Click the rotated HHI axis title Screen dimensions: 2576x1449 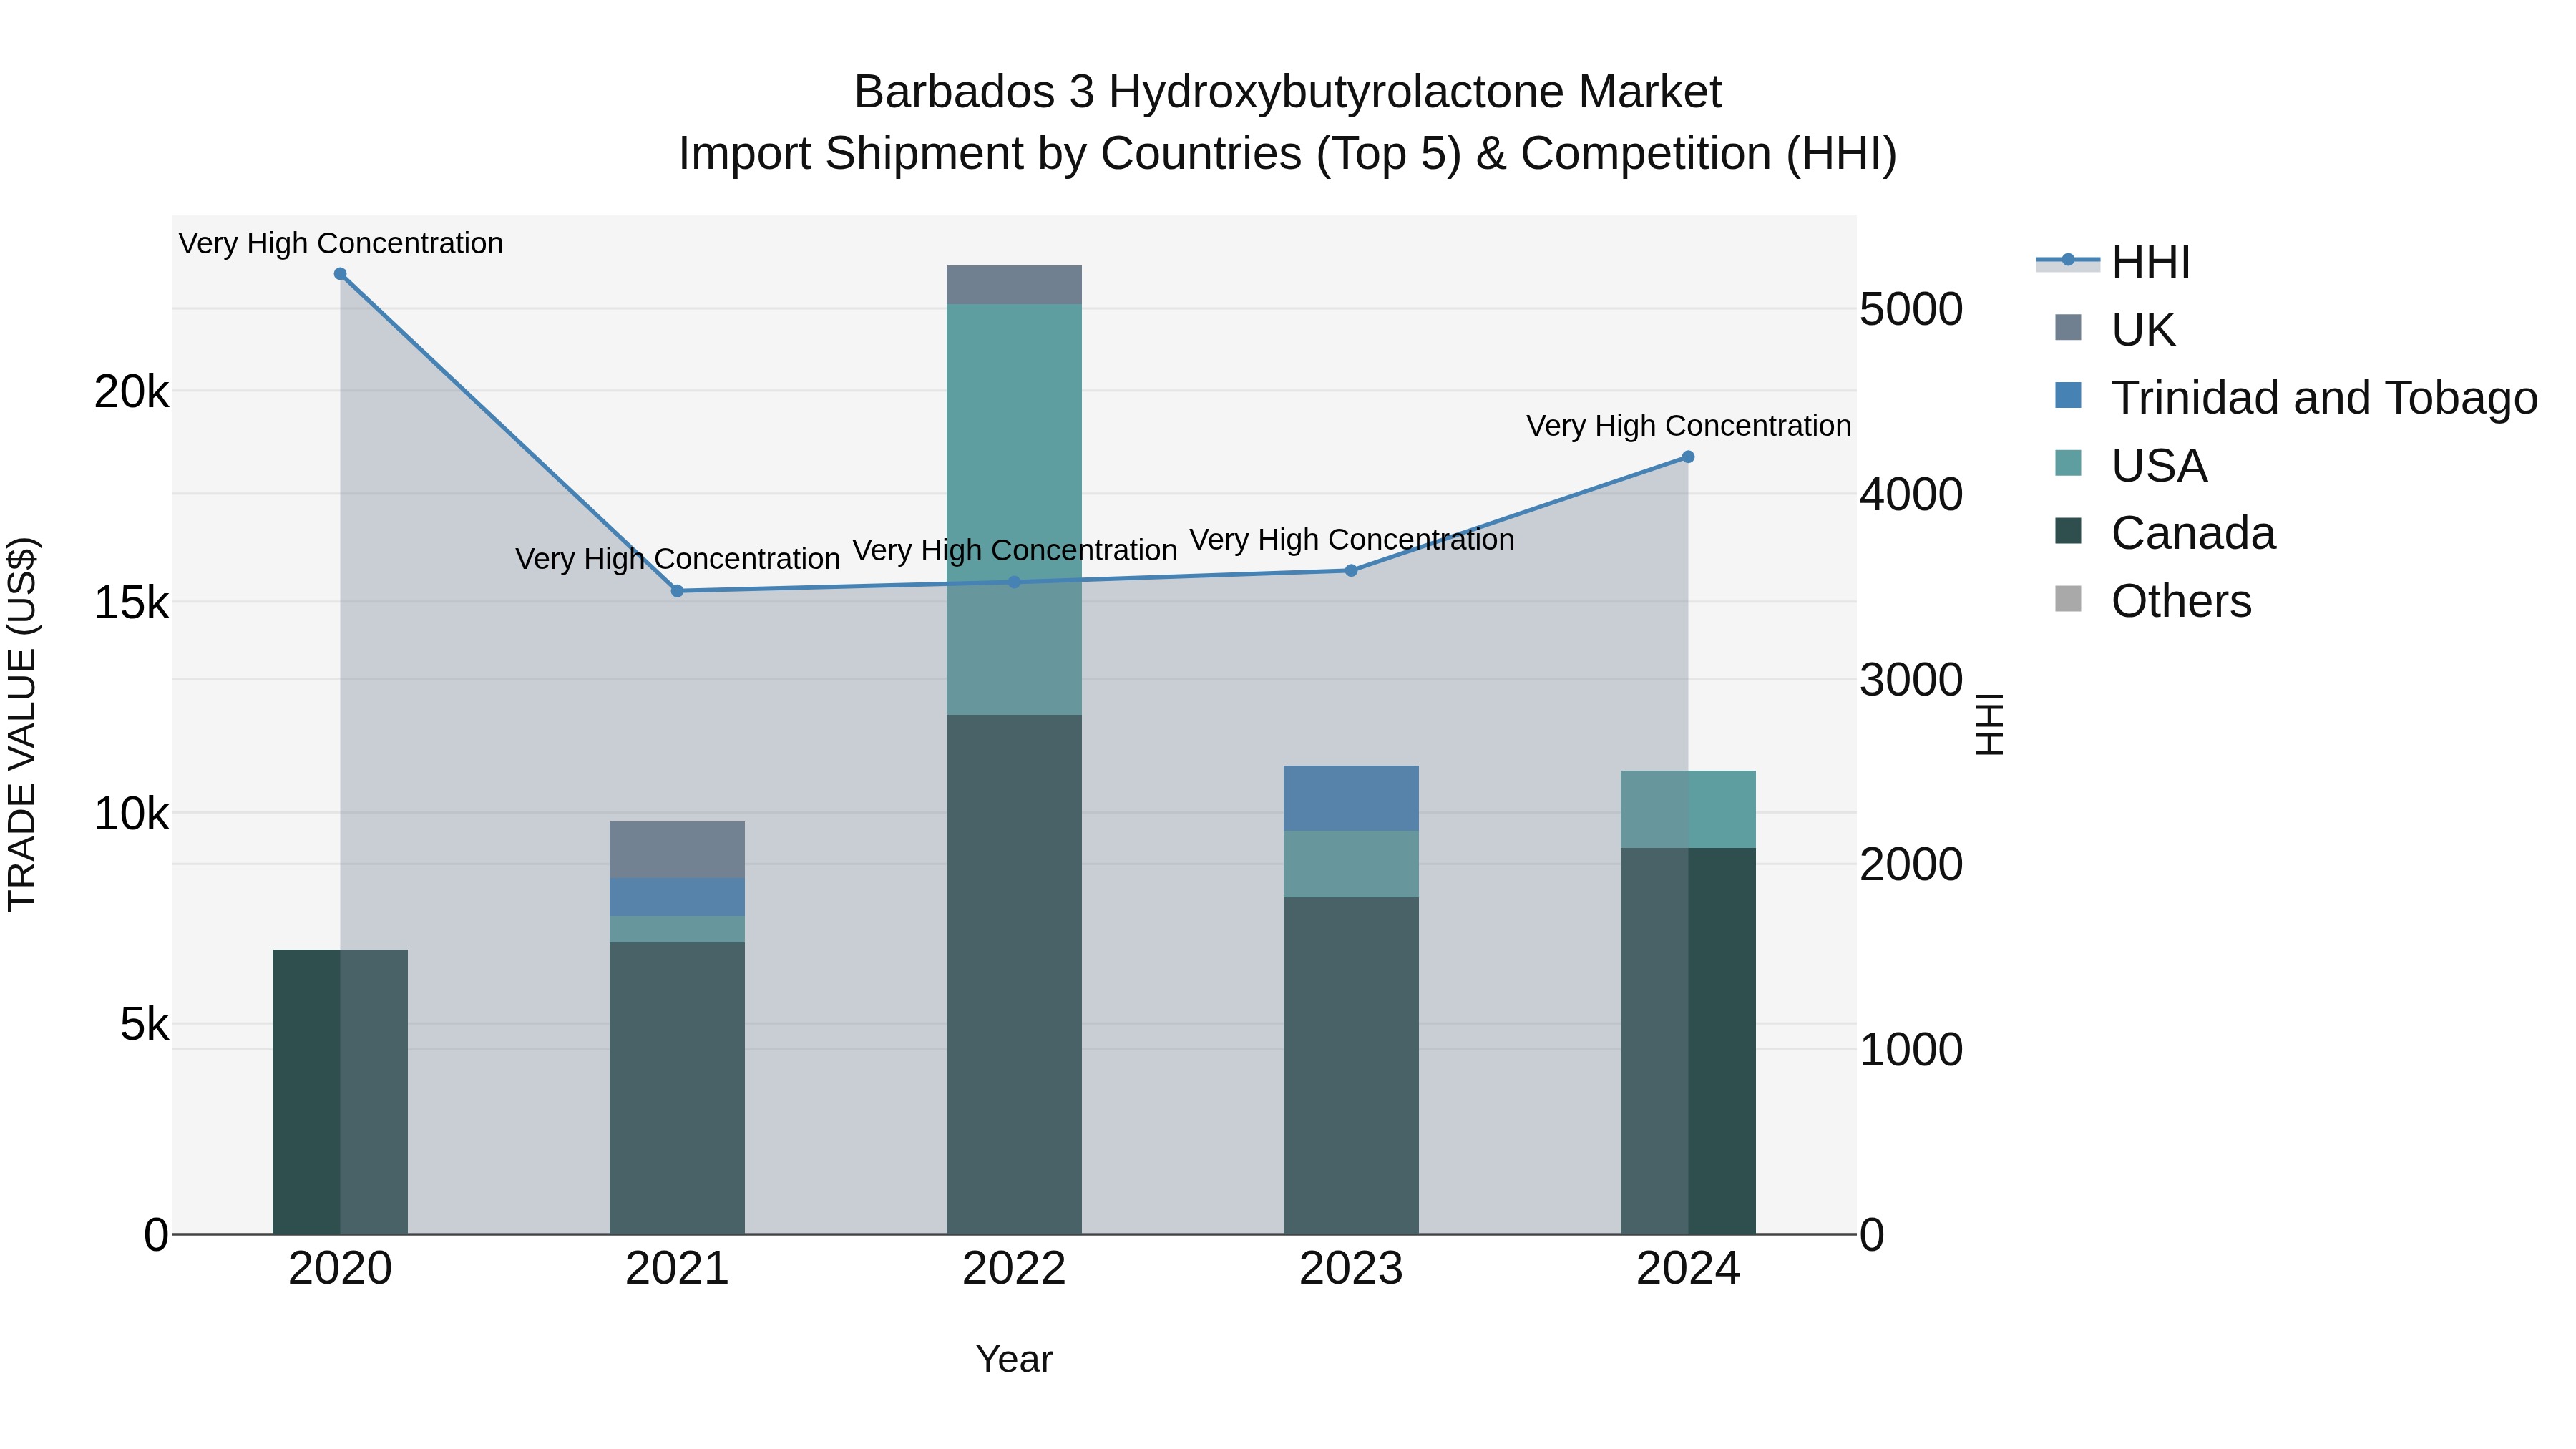(1990, 724)
